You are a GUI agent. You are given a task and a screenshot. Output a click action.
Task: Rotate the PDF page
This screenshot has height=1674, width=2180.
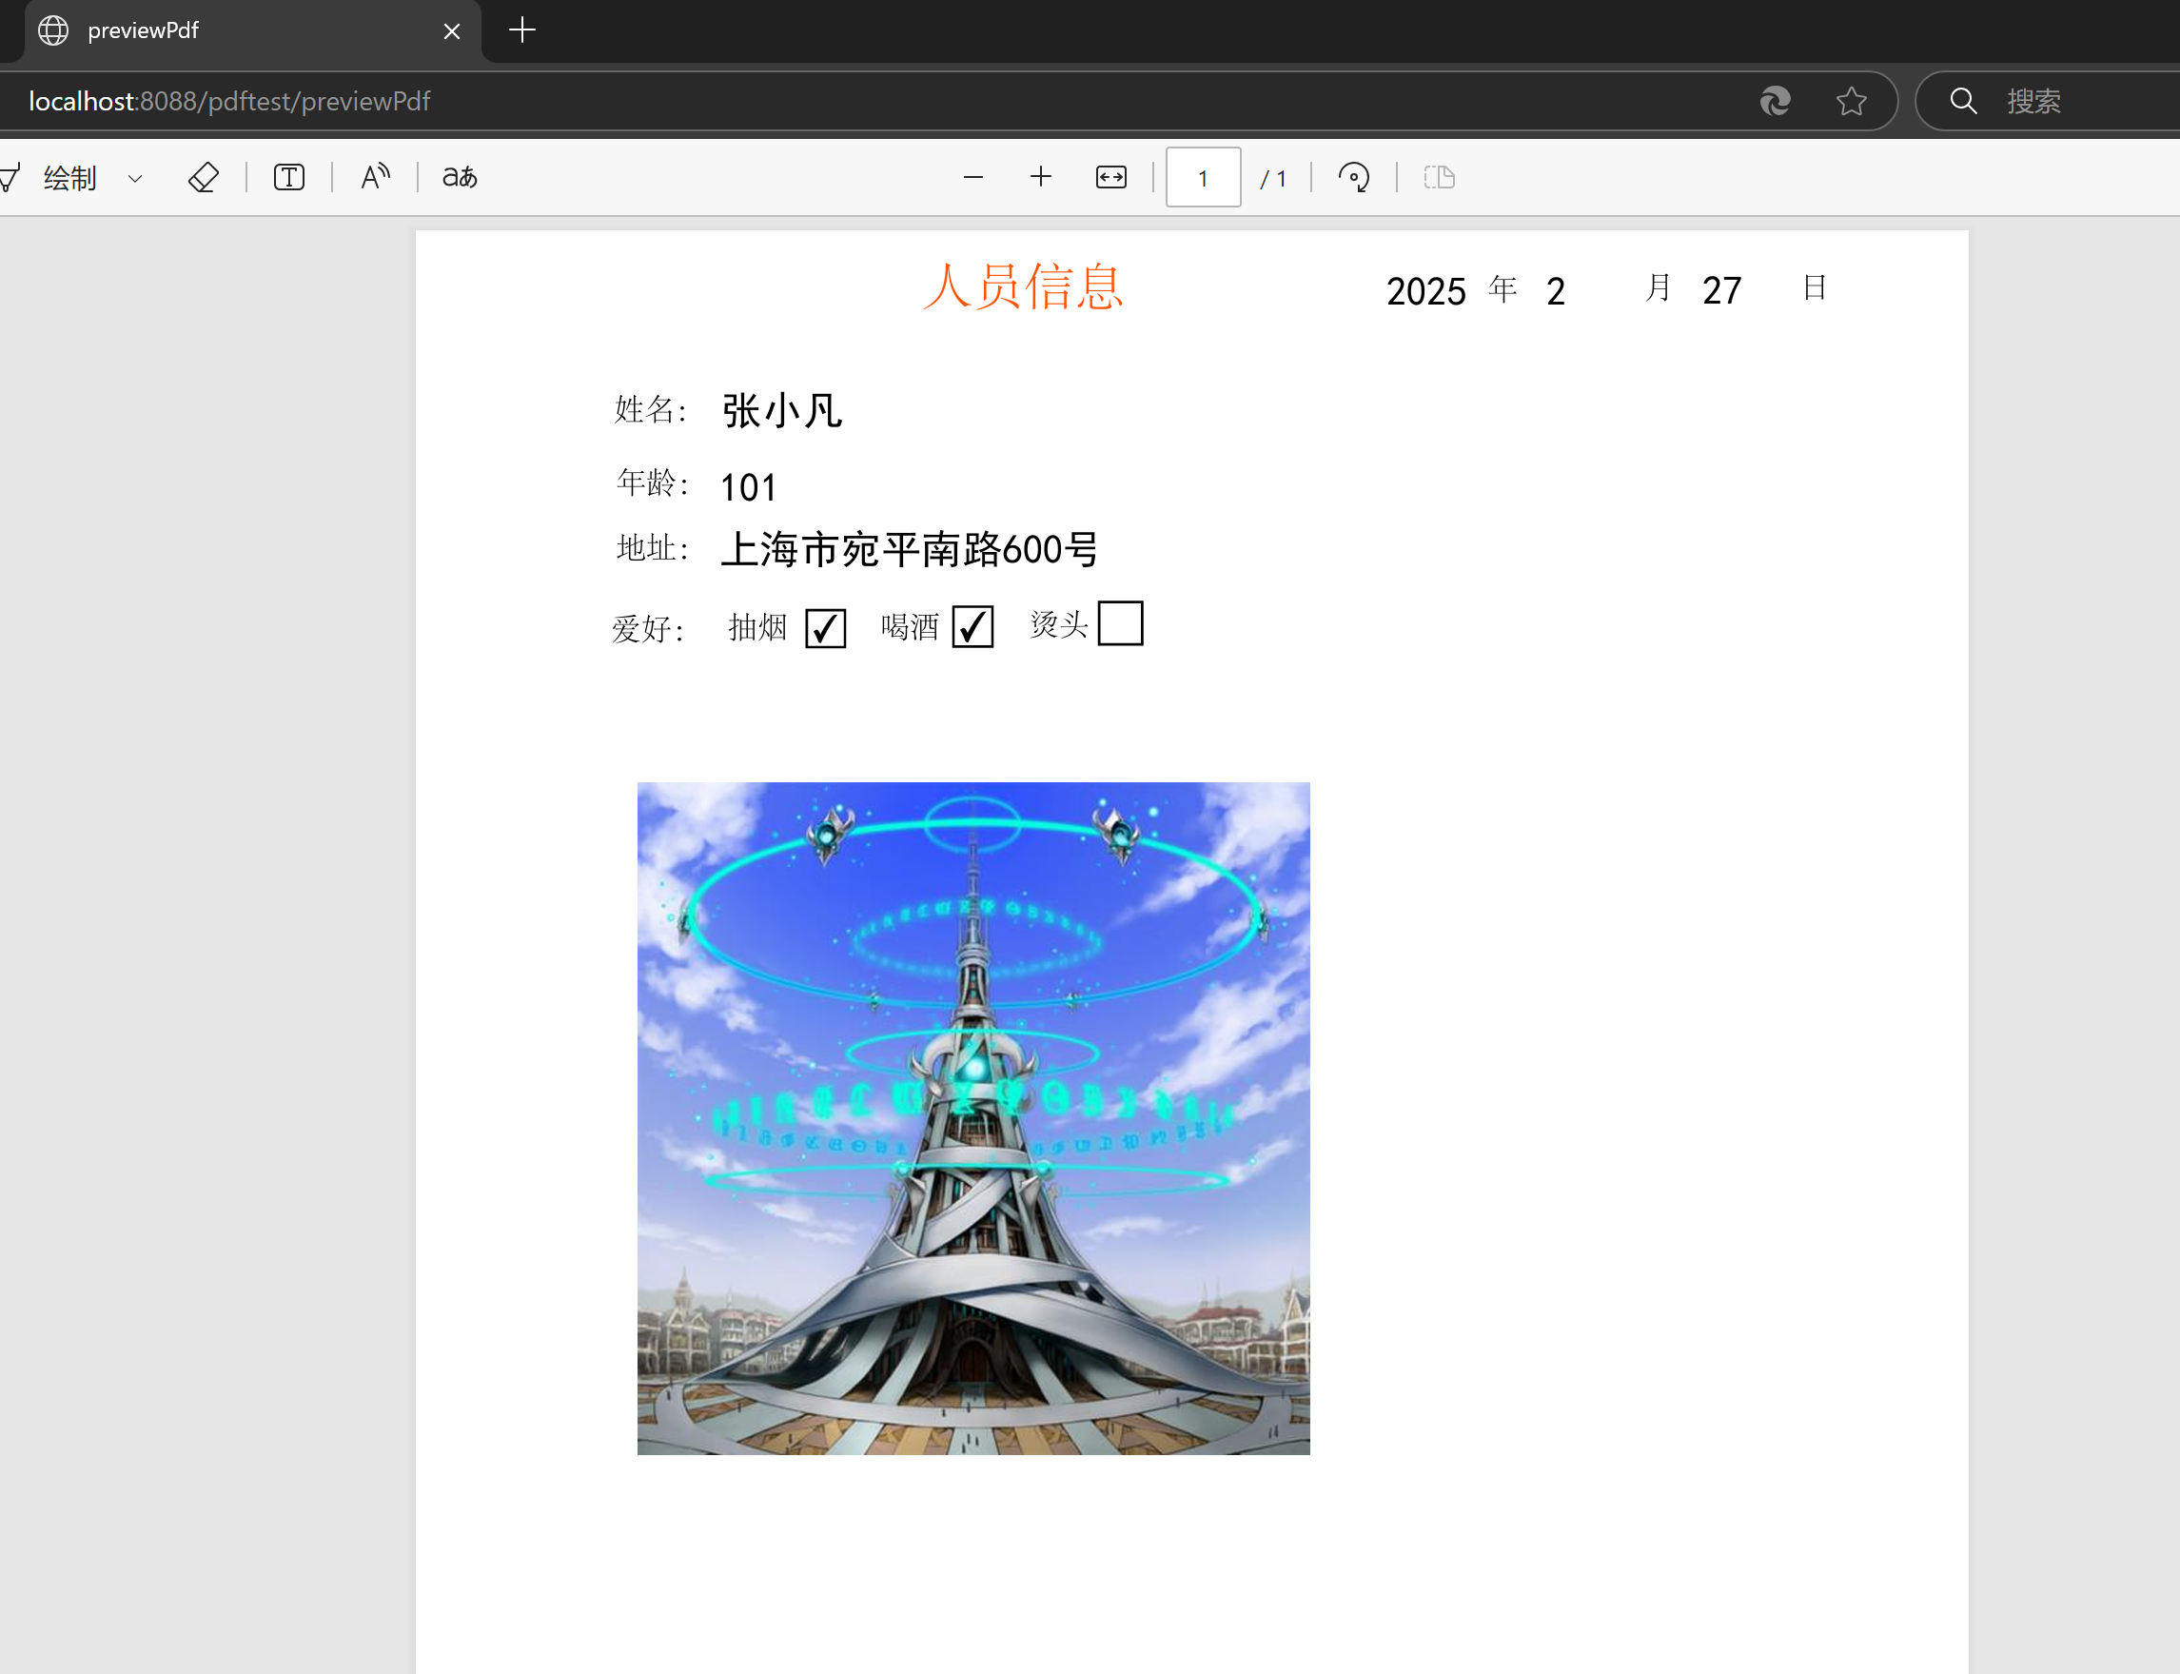click(1353, 176)
